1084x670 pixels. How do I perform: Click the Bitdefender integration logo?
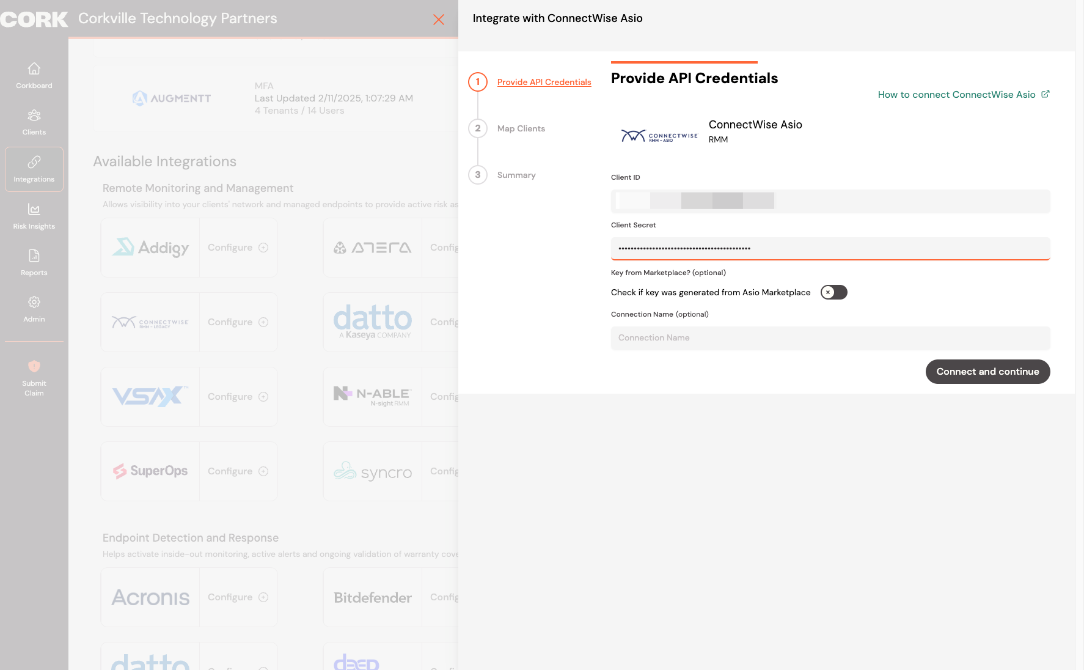click(373, 597)
